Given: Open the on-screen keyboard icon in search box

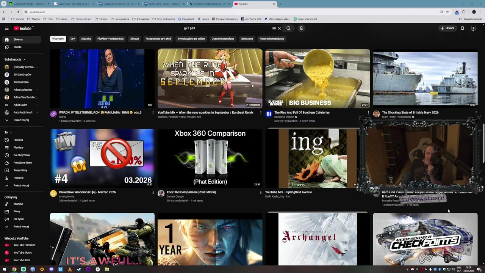Looking at the screenshot, I should 274,28.
